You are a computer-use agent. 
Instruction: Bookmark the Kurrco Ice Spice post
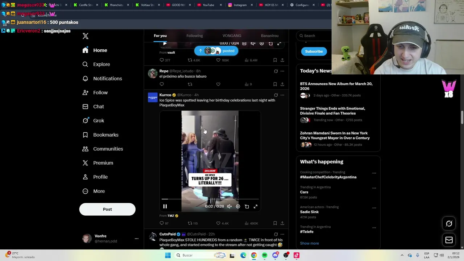pos(275,223)
